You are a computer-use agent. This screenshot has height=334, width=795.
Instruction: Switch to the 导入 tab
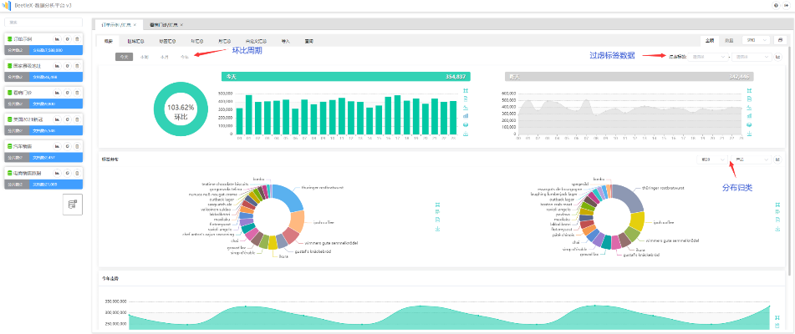pyautogui.click(x=285, y=39)
